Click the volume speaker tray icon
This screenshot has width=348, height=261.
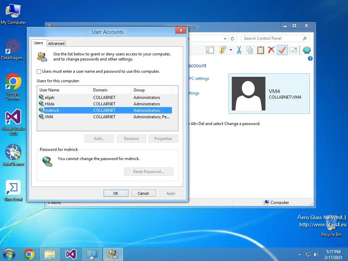pyautogui.click(x=316, y=255)
